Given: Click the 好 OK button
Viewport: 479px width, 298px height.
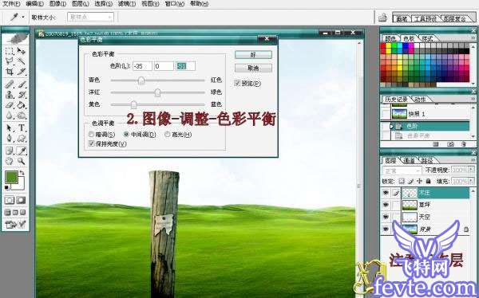Looking at the screenshot, I should (253, 55).
